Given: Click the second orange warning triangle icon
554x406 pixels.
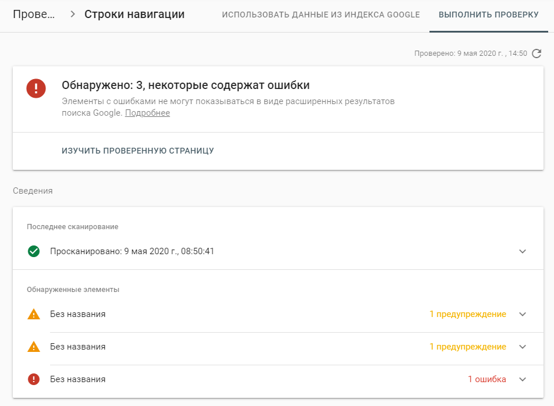Looking at the screenshot, I should point(34,347).
